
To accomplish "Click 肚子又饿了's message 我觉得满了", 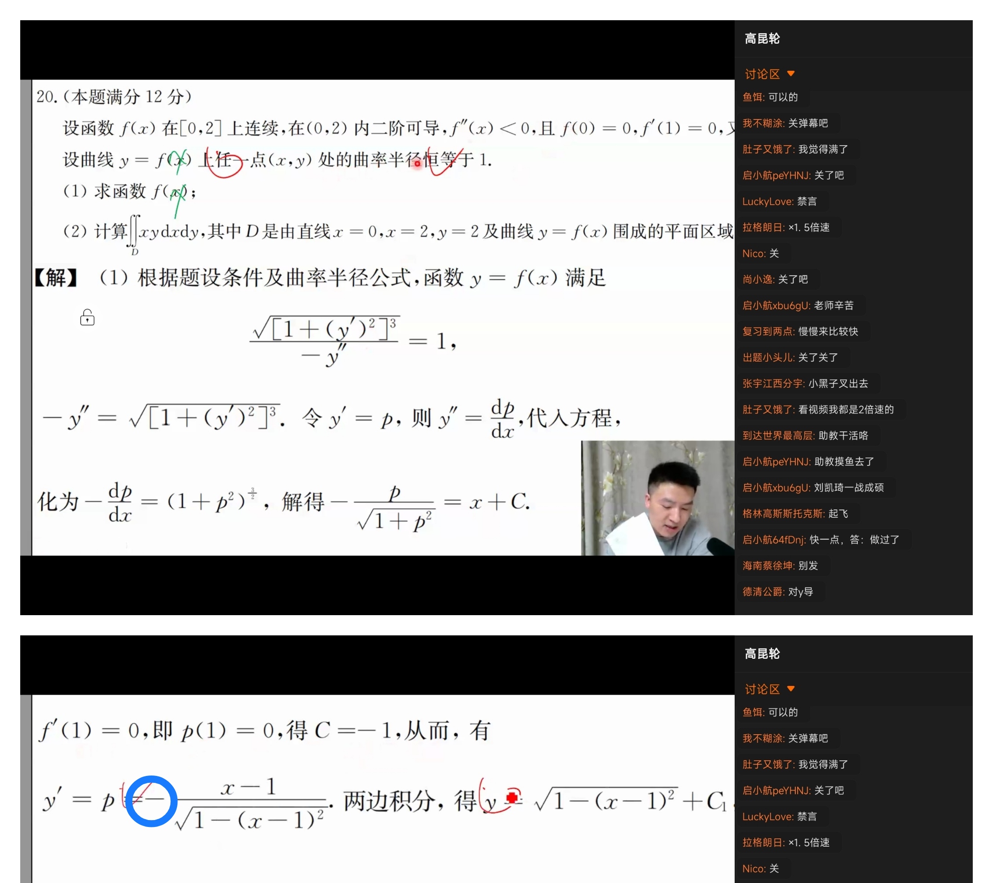I will (x=822, y=149).
